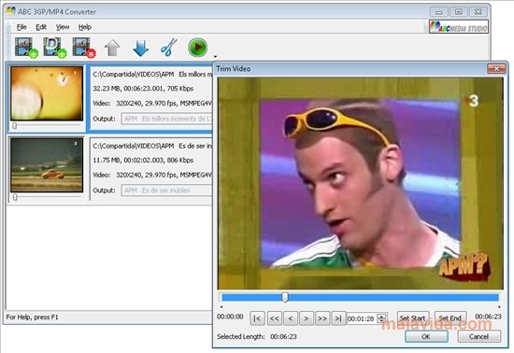This screenshot has height=353, width=514.
Task: Click preview slider under second video thumbnail
Action: click(x=47, y=197)
